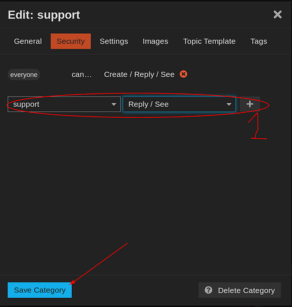
Task: Click the "can…" label in permission row
Action: click(x=82, y=74)
